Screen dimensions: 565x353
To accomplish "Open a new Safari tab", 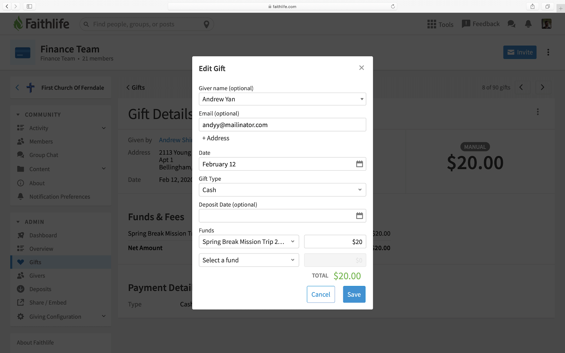I will coord(561,8).
